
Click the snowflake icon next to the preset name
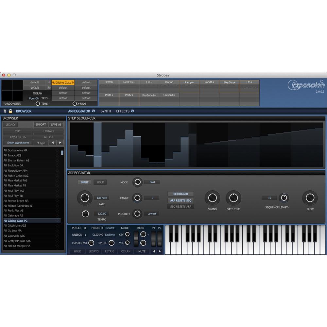(49, 82)
